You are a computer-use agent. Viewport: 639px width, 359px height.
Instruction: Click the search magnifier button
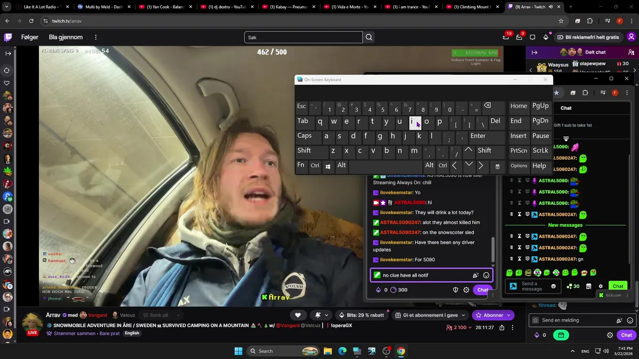(x=369, y=37)
